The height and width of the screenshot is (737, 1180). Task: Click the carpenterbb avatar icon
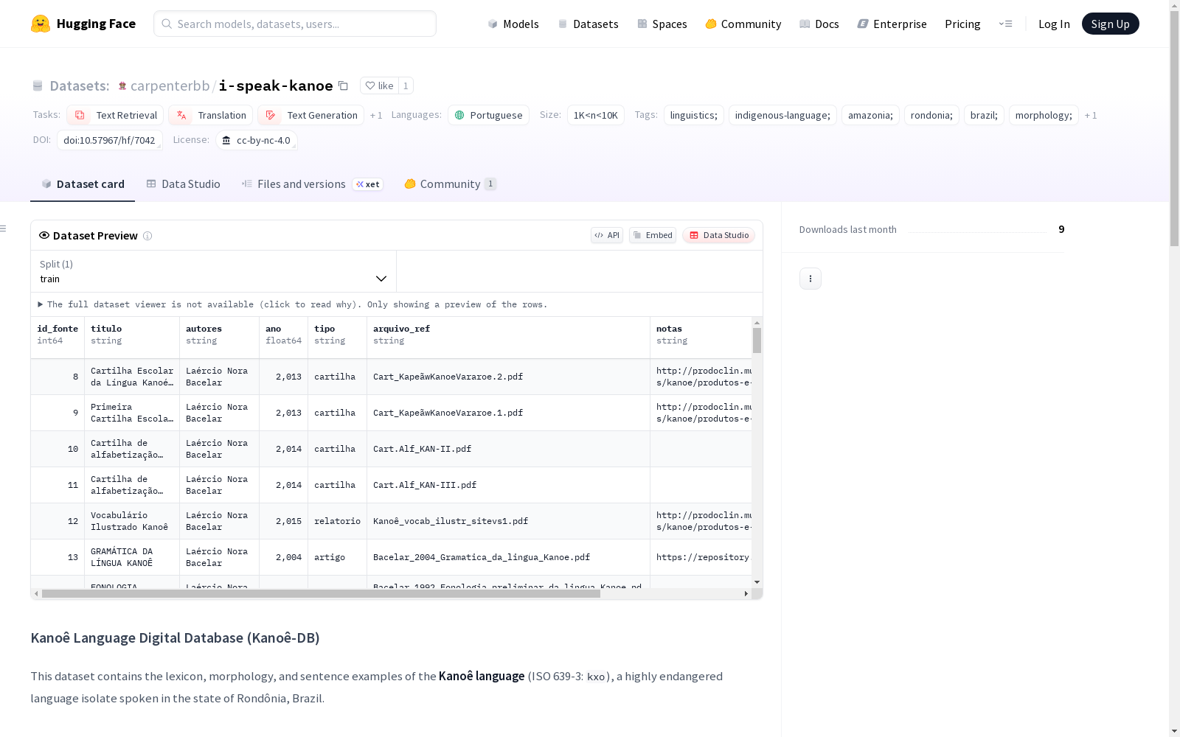(x=122, y=85)
